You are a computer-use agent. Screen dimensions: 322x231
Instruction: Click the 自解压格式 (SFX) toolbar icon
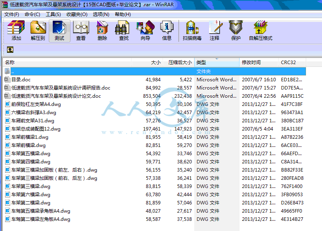tap(260, 27)
